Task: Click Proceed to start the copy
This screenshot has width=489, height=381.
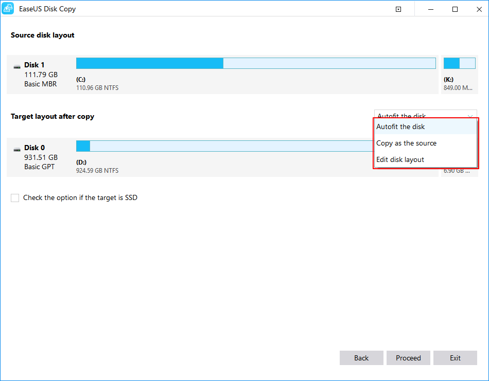Action: point(408,358)
